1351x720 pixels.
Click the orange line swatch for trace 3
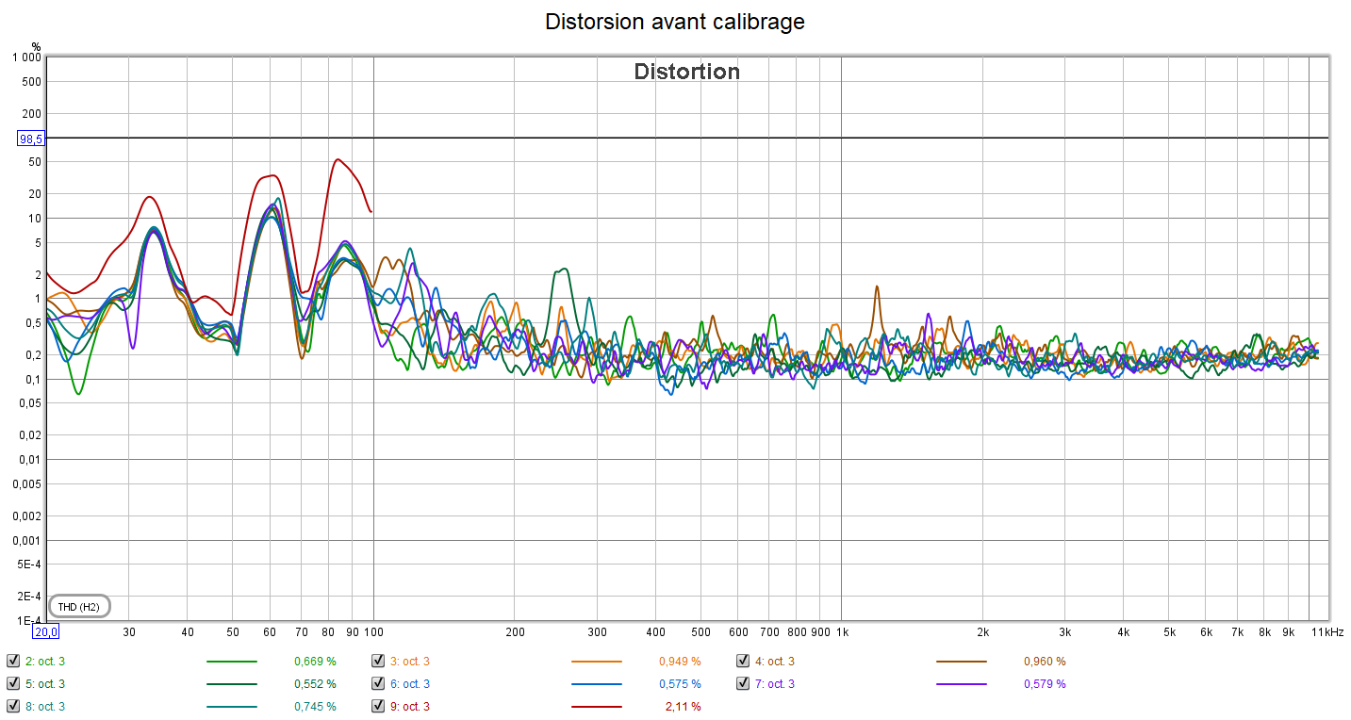pyautogui.click(x=596, y=662)
